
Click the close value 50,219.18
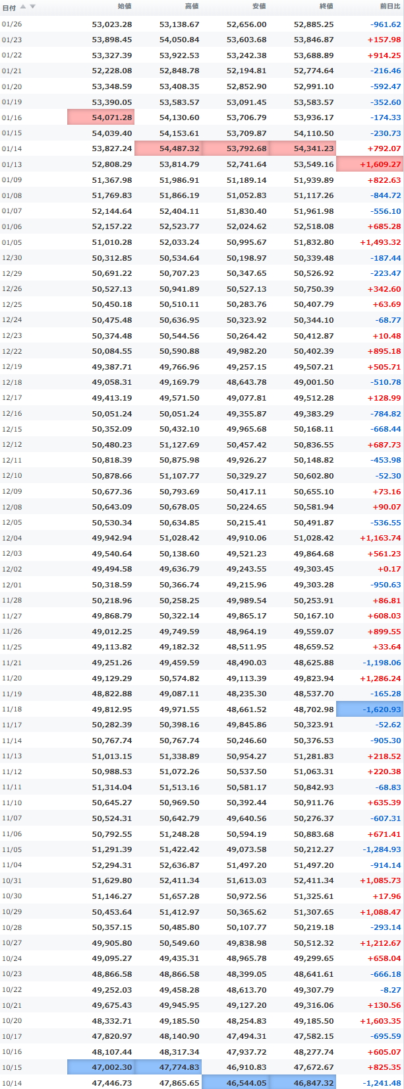(314, 927)
